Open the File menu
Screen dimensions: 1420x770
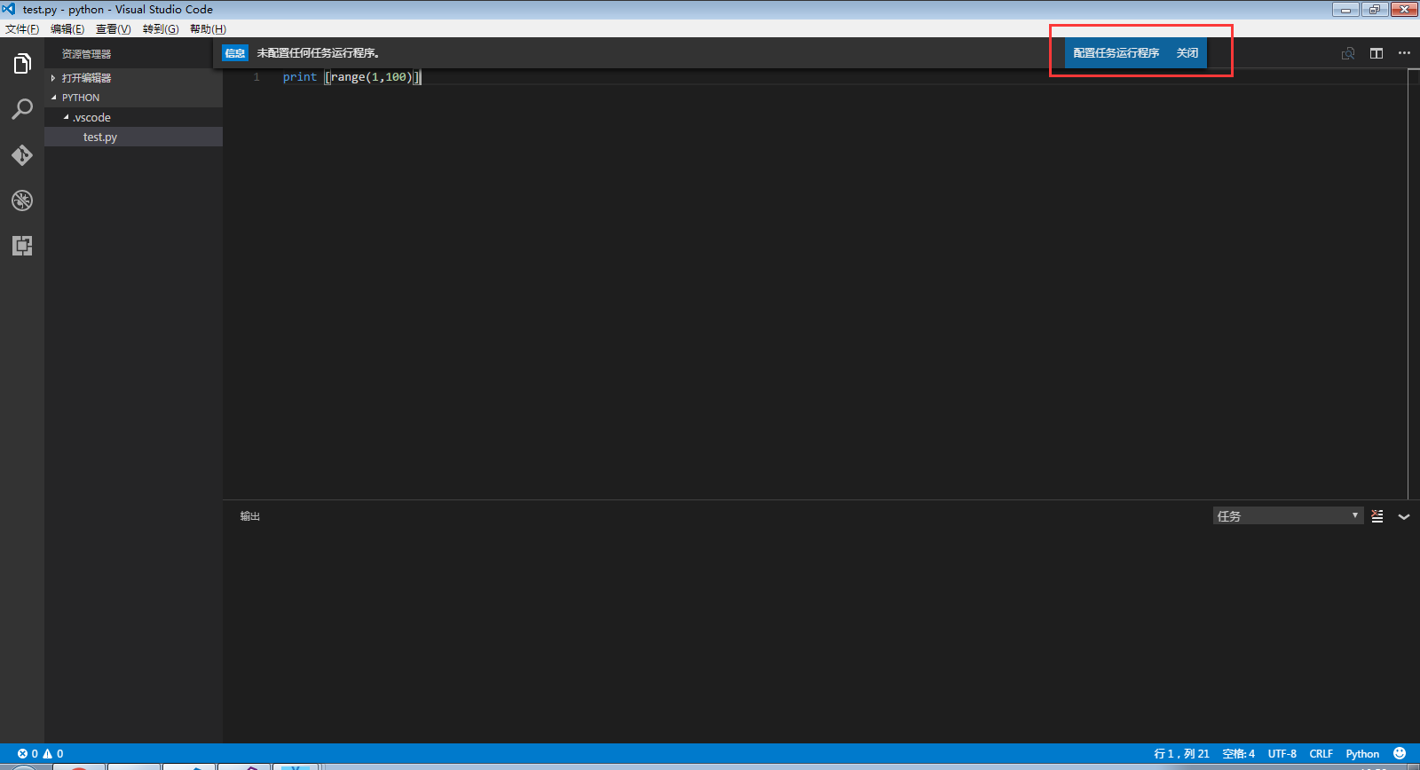click(x=22, y=29)
